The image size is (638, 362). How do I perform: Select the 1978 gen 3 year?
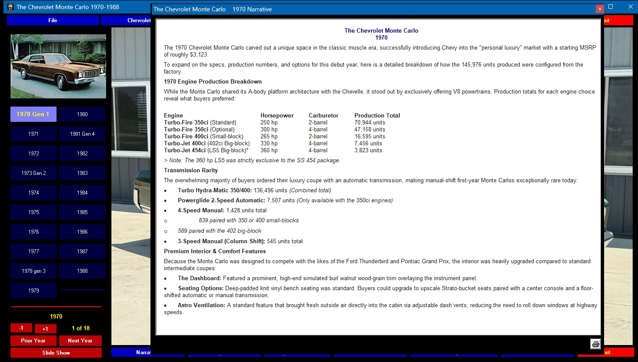tap(33, 271)
